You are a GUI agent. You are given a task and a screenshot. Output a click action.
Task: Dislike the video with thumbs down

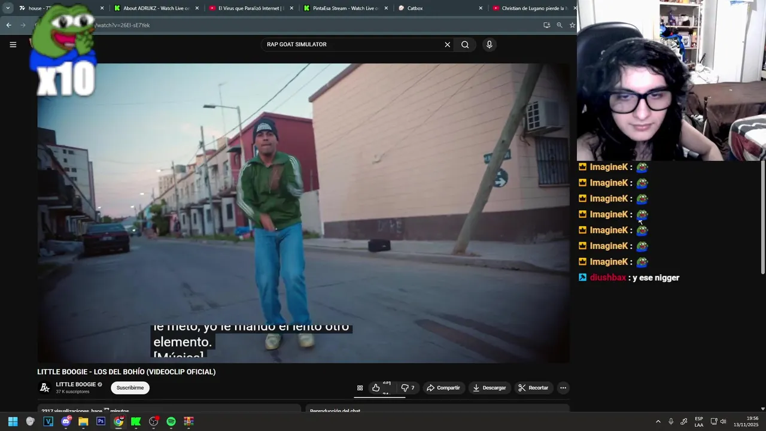(x=408, y=388)
